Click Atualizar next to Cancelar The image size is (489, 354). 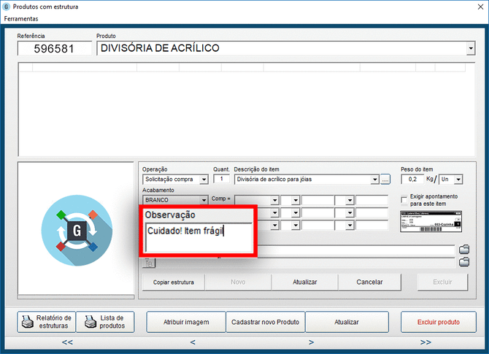point(304,282)
